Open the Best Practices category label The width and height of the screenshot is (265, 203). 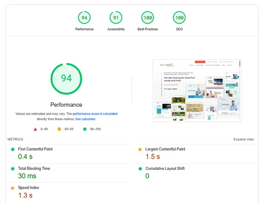[147, 29]
